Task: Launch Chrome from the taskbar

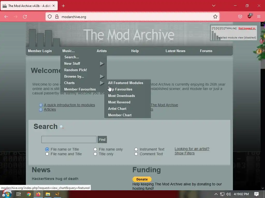Action: (x=28, y=194)
